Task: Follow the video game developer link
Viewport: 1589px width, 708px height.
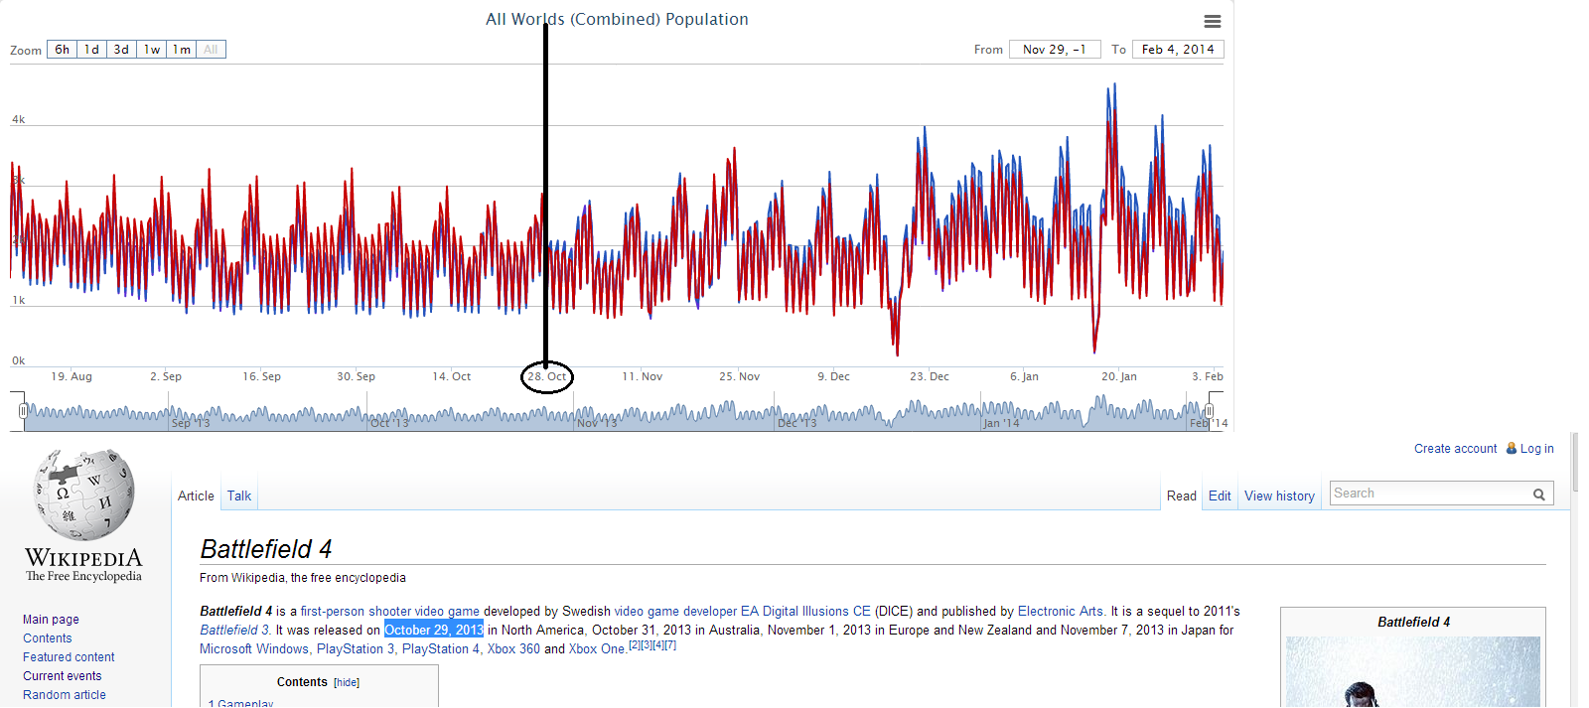Action: pos(675,612)
